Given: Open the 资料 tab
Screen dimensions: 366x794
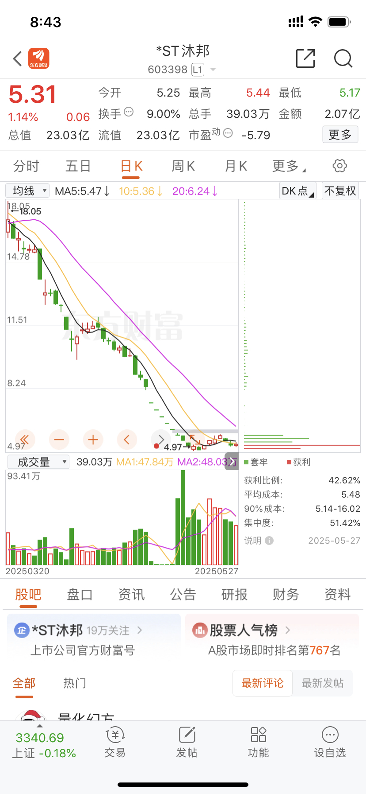Looking at the screenshot, I should 338,595.
